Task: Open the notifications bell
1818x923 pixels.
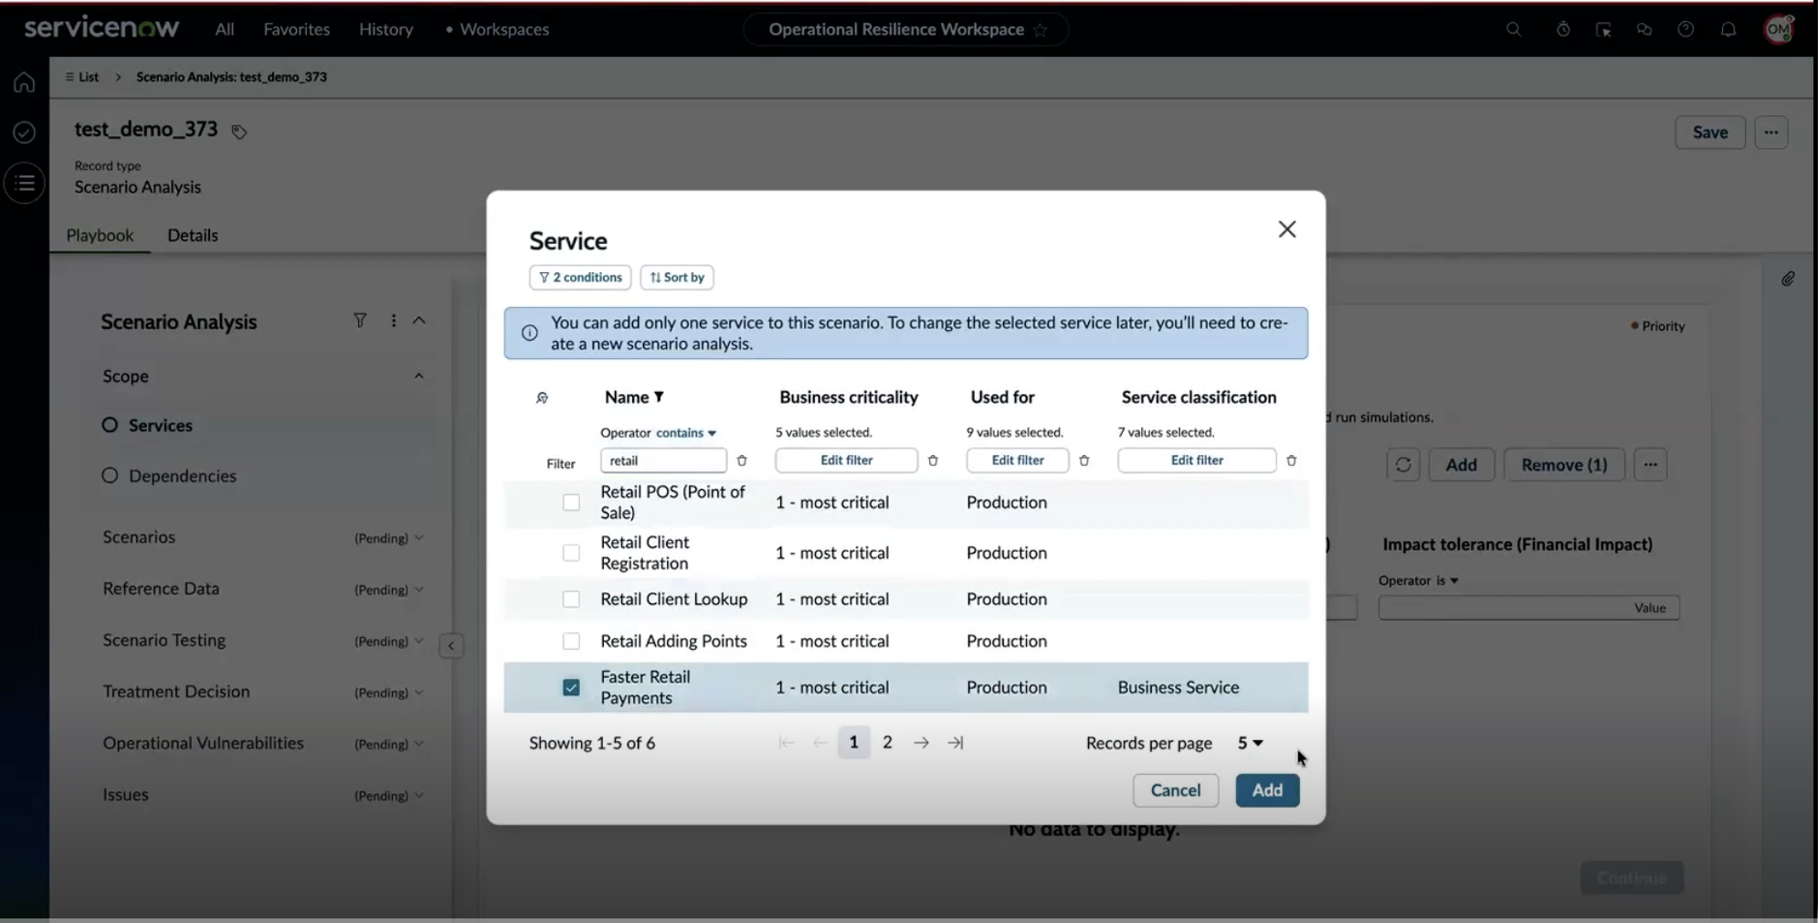Action: pos(1728,29)
